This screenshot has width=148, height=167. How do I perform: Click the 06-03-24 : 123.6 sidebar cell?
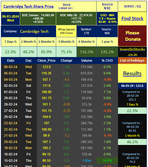tap(132, 86)
